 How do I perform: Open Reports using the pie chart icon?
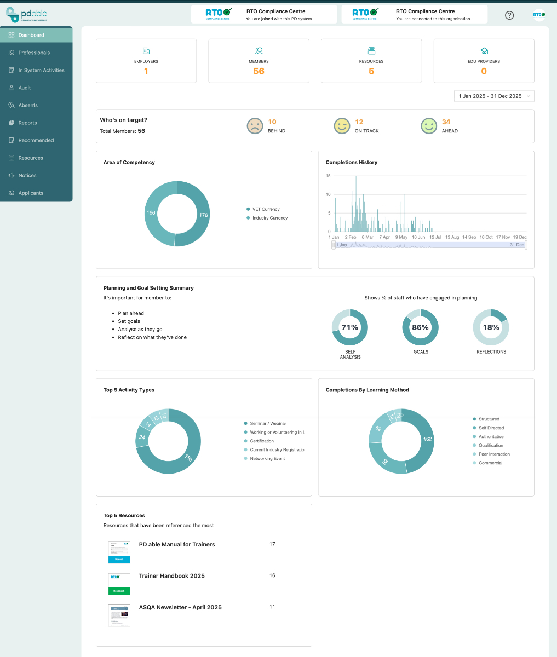click(11, 123)
